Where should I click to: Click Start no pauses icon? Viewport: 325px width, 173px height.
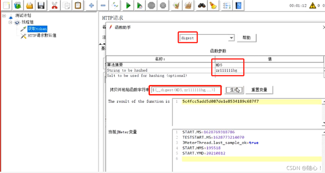[140, 5]
